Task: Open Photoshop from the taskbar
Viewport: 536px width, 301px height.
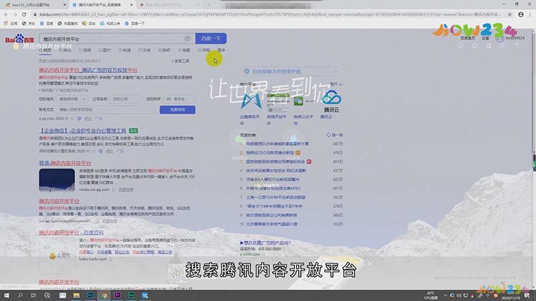Action: pyautogui.click(x=90, y=295)
